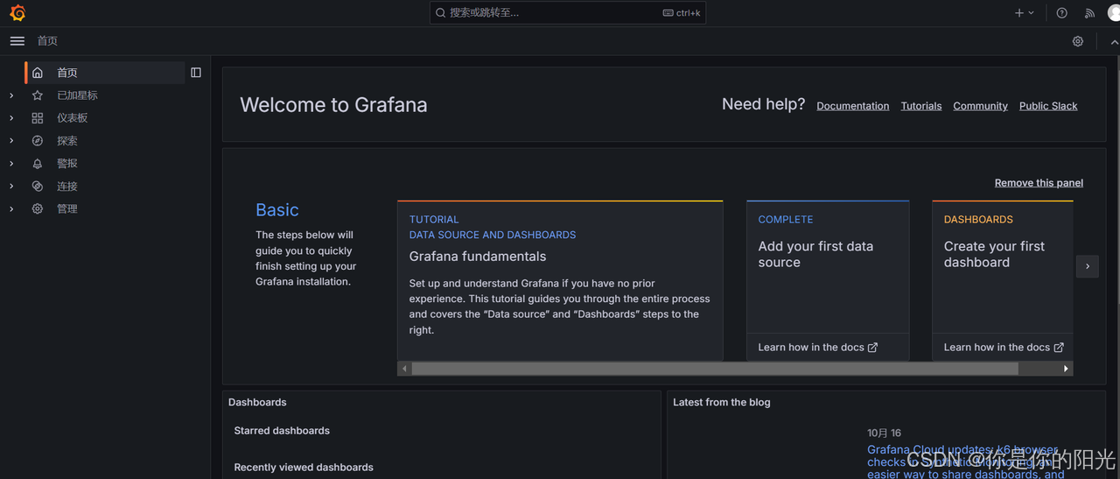
Task: Open the Documentation link
Action: click(x=852, y=106)
